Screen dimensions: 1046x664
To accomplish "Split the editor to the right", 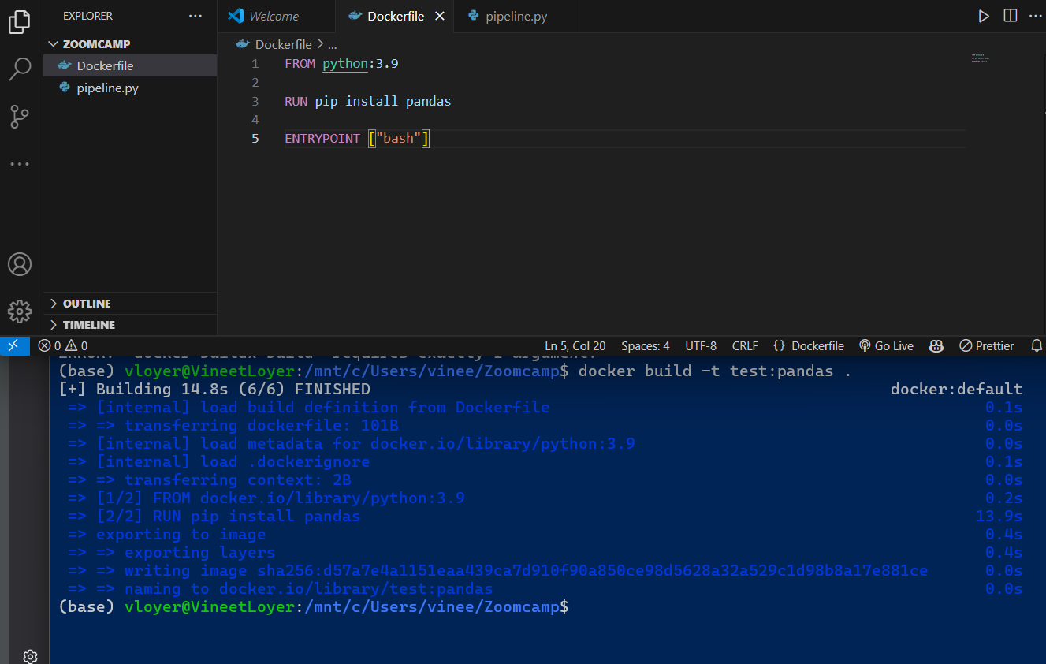I will [1010, 16].
